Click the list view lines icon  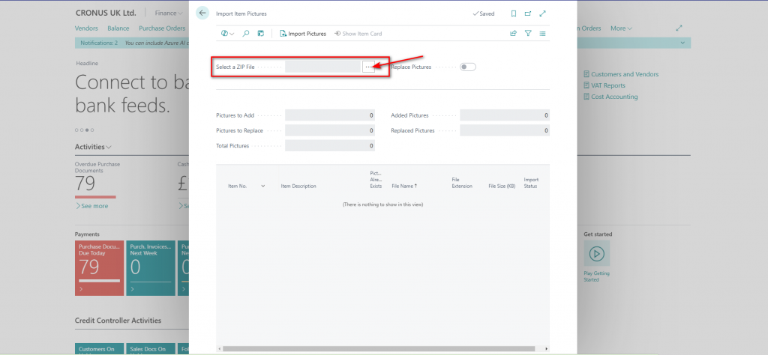543,34
